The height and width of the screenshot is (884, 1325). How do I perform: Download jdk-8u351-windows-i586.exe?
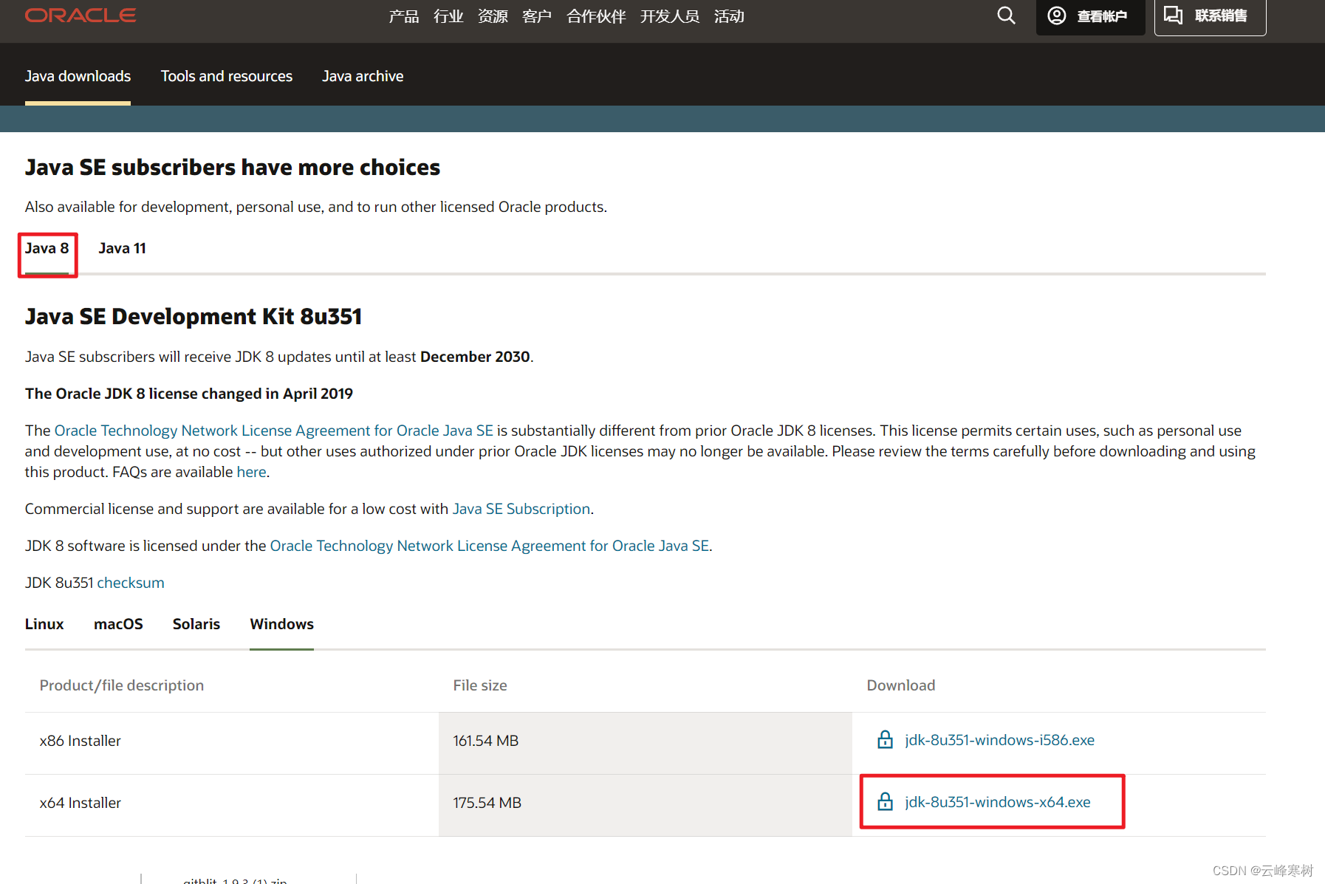(x=999, y=740)
